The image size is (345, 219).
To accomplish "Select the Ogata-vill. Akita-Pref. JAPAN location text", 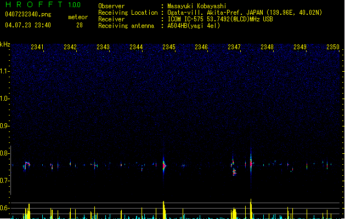I will click(x=245, y=13).
